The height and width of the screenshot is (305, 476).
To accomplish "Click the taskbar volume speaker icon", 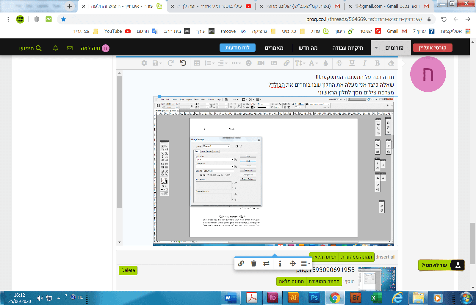I will point(40,298).
